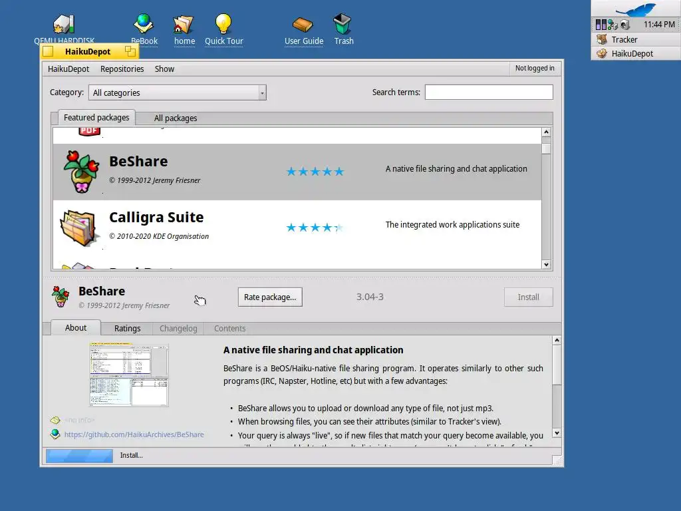Viewport: 681px width, 511px height.
Task: Click the HaikuDepot window zoom button
Action: pos(130,51)
